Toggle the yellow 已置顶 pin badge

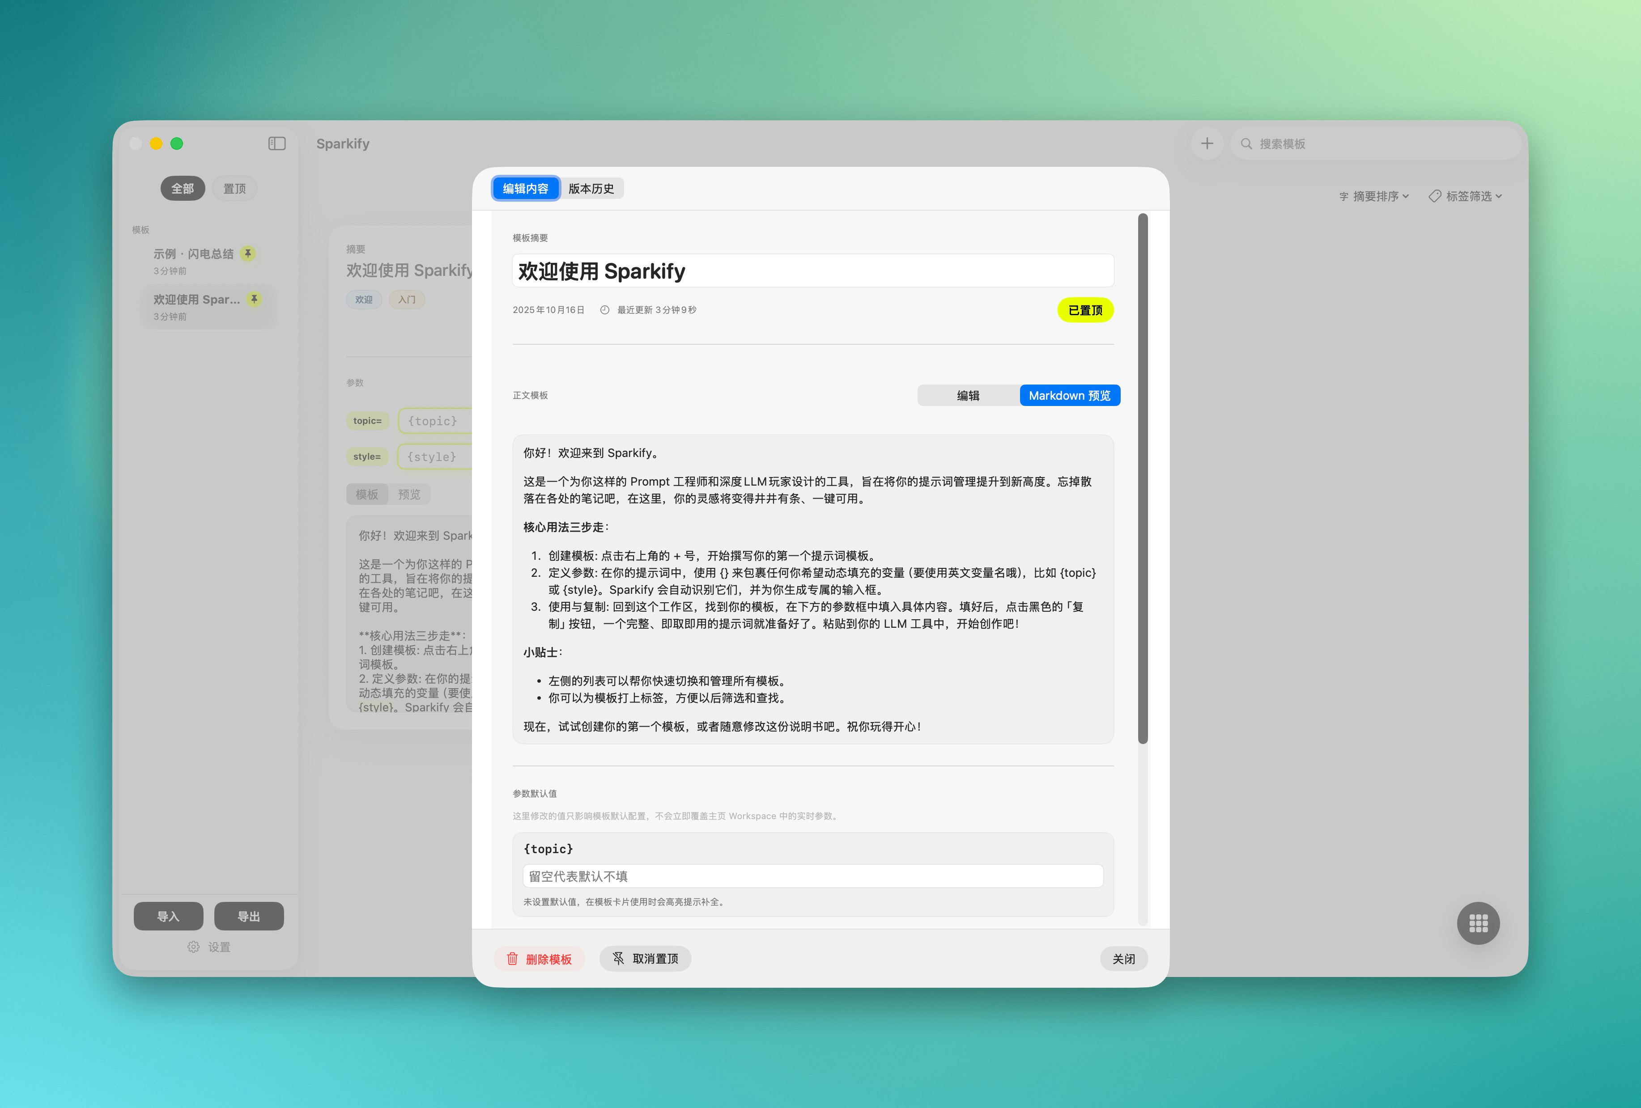pos(1084,310)
